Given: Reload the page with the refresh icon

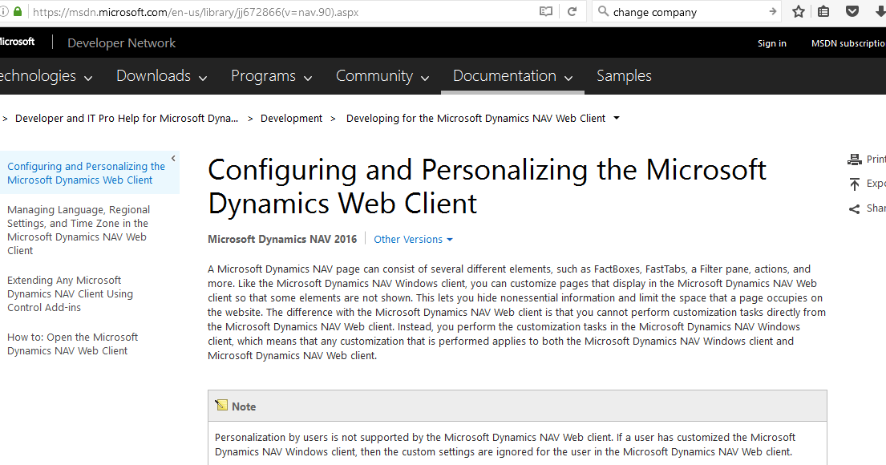Looking at the screenshot, I should 572,12.
